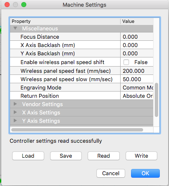
Task: Select the X Axis Backlash value
Action: tap(137, 45)
